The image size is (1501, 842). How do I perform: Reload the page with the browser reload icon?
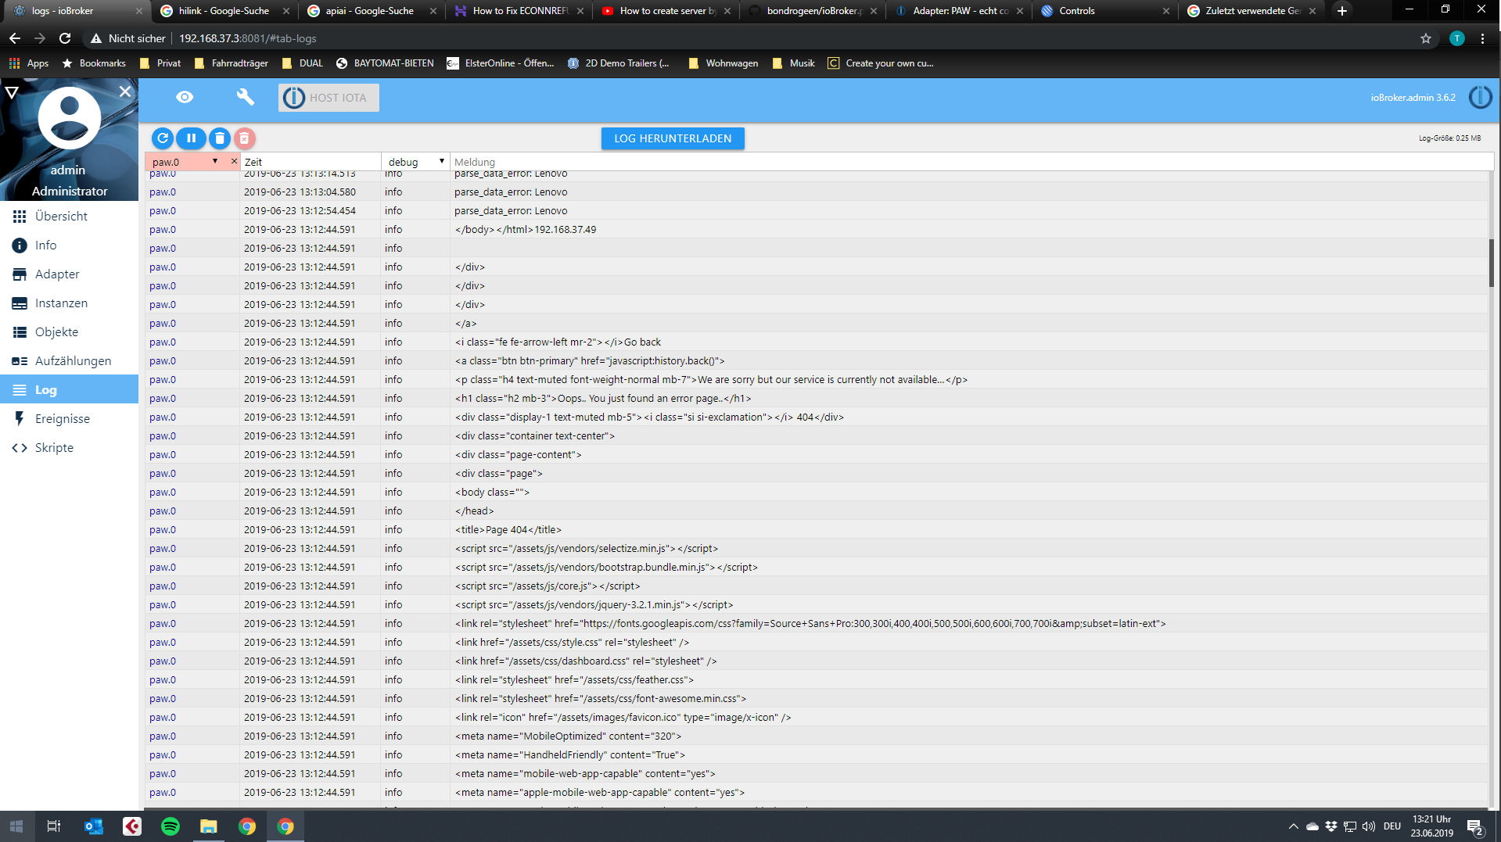tap(65, 38)
